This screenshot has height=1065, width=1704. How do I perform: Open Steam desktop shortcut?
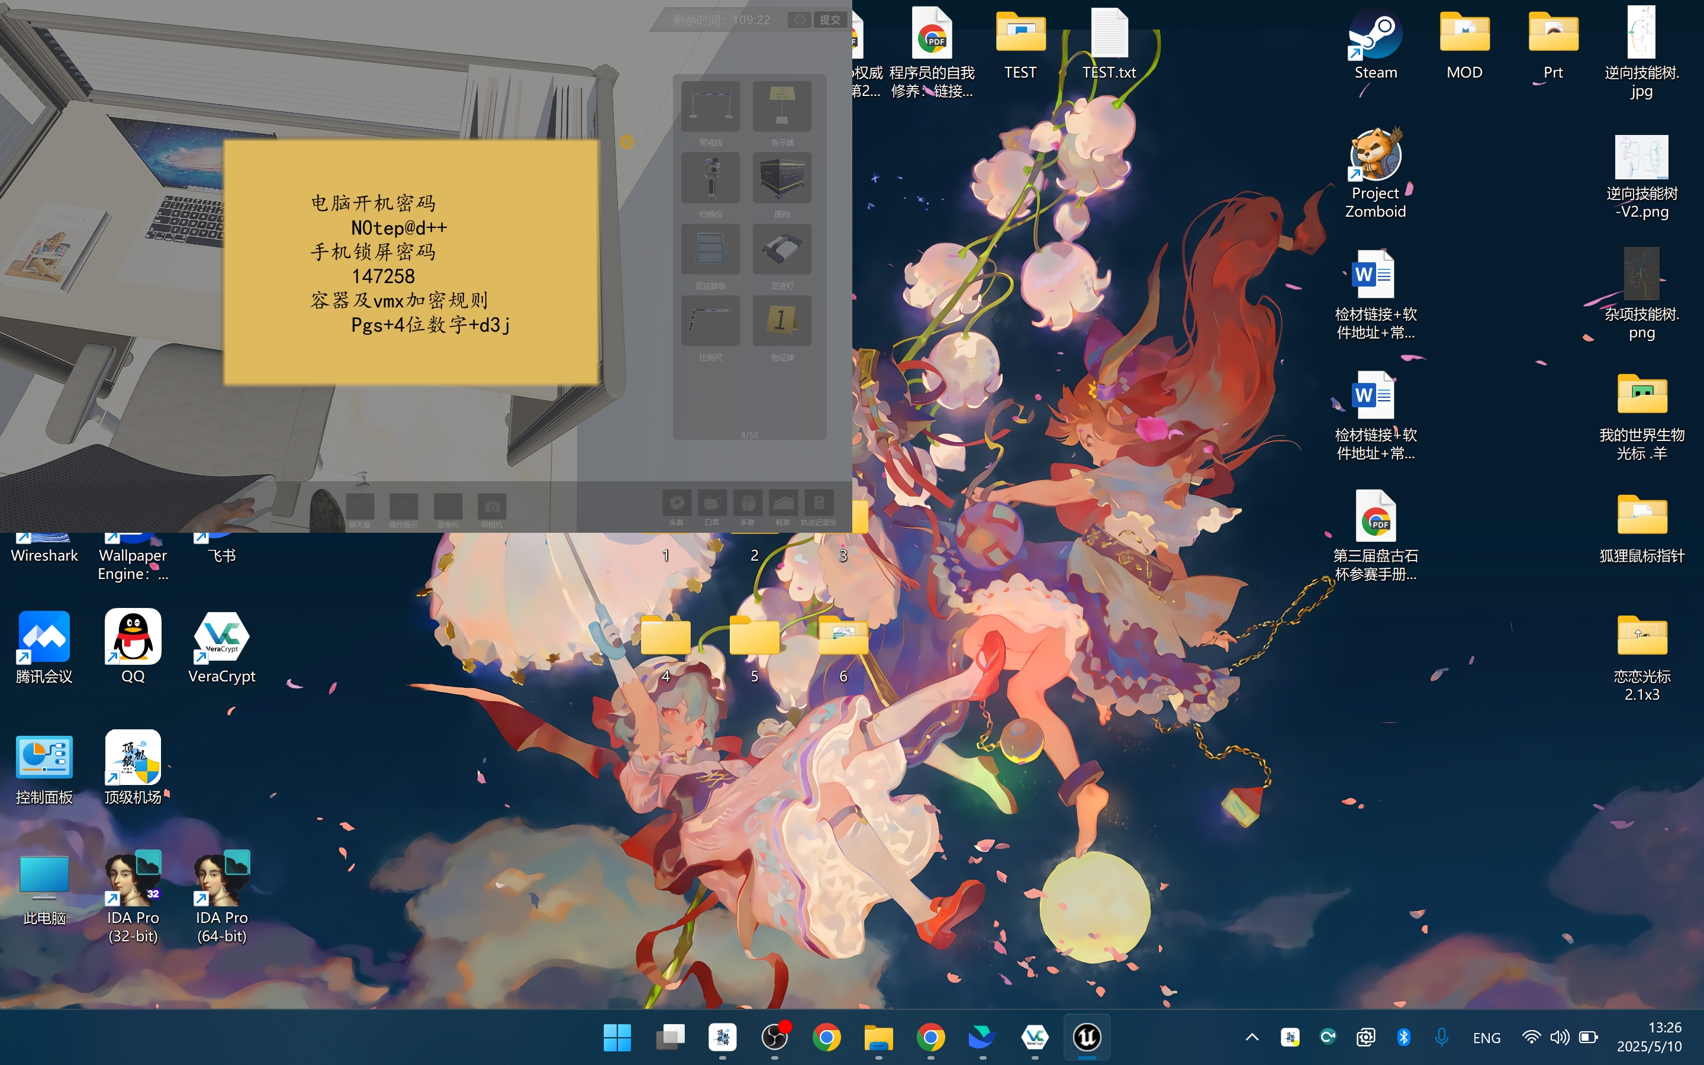1375,44
